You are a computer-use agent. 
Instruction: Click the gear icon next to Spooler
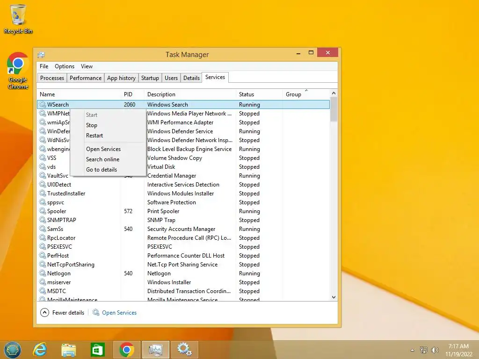coord(43,211)
